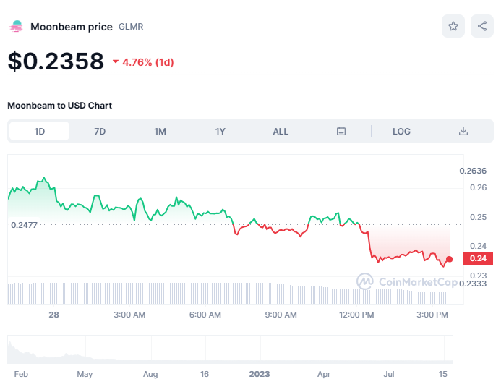The image size is (501, 387).
Task: Click the 2023 marker on range timeline
Action: pyautogui.click(x=259, y=374)
